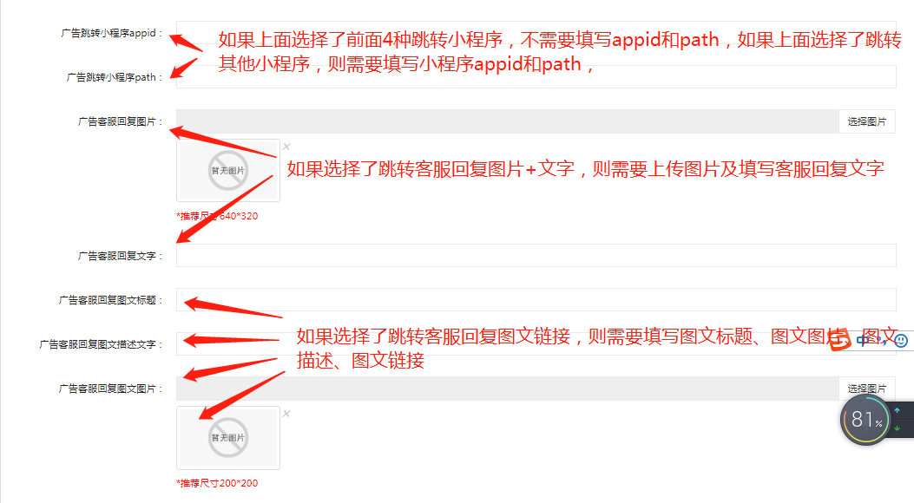Click the Sogou input method logo icon
914x503 pixels.
pyautogui.click(x=840, y=339)
